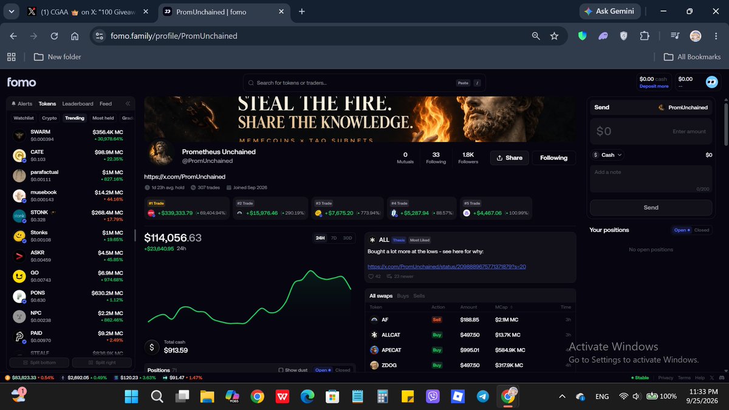Switch to the Leaderboard tab
Screen dimensions: 729x410
coord(78,104)
